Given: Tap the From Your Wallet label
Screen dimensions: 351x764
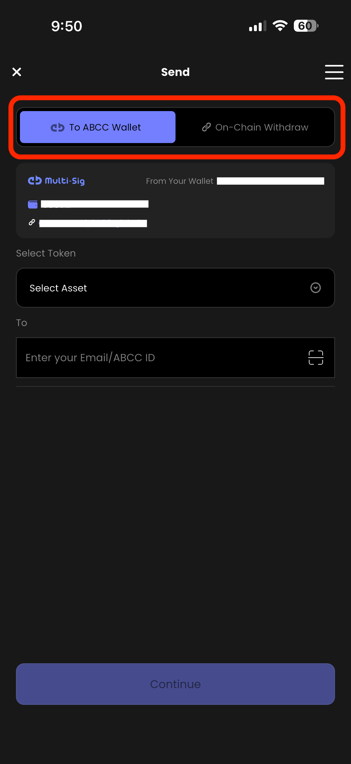Looking at the screenshot, I should pos(179,181).
